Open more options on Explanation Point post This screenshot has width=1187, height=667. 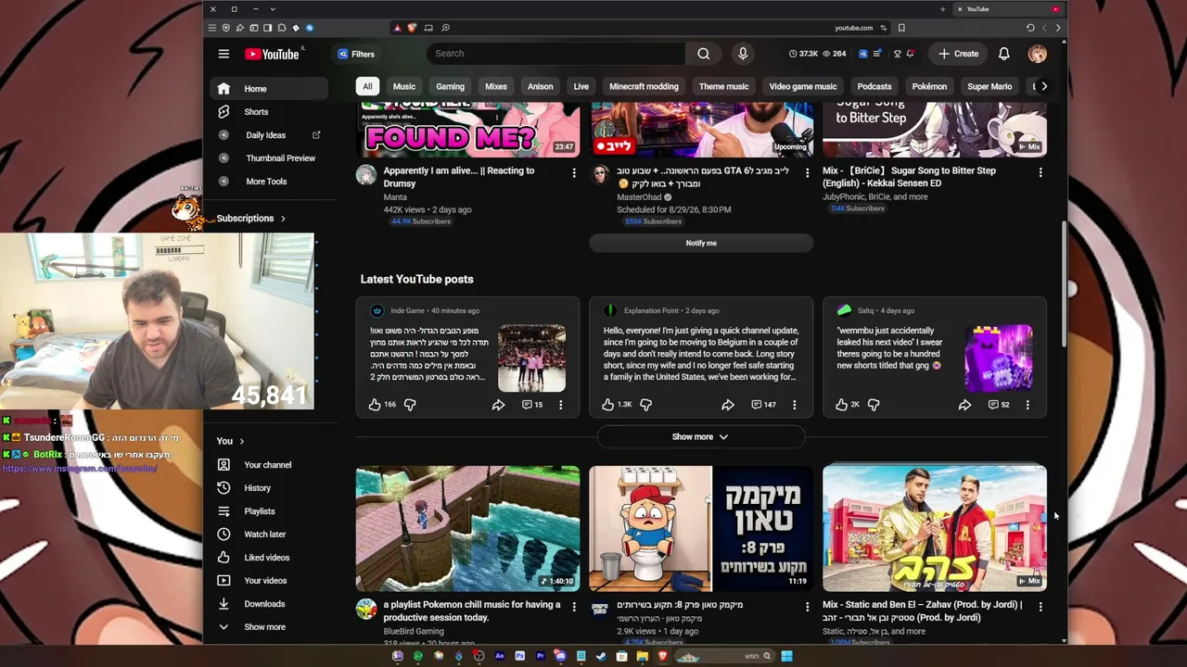[794, 405]
